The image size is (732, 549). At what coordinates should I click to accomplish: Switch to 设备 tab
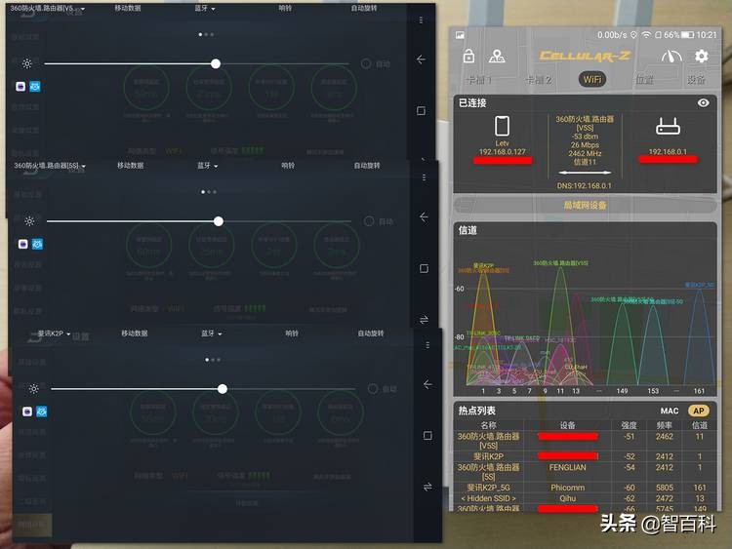(697, 80)
